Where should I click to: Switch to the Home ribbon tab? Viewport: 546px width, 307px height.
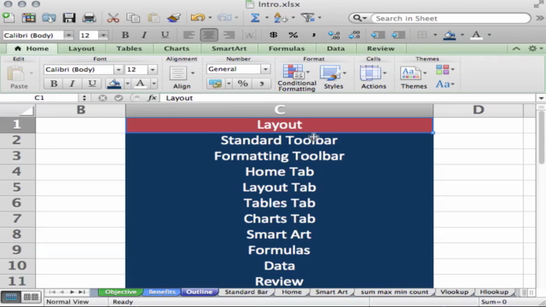click(32, 49)
